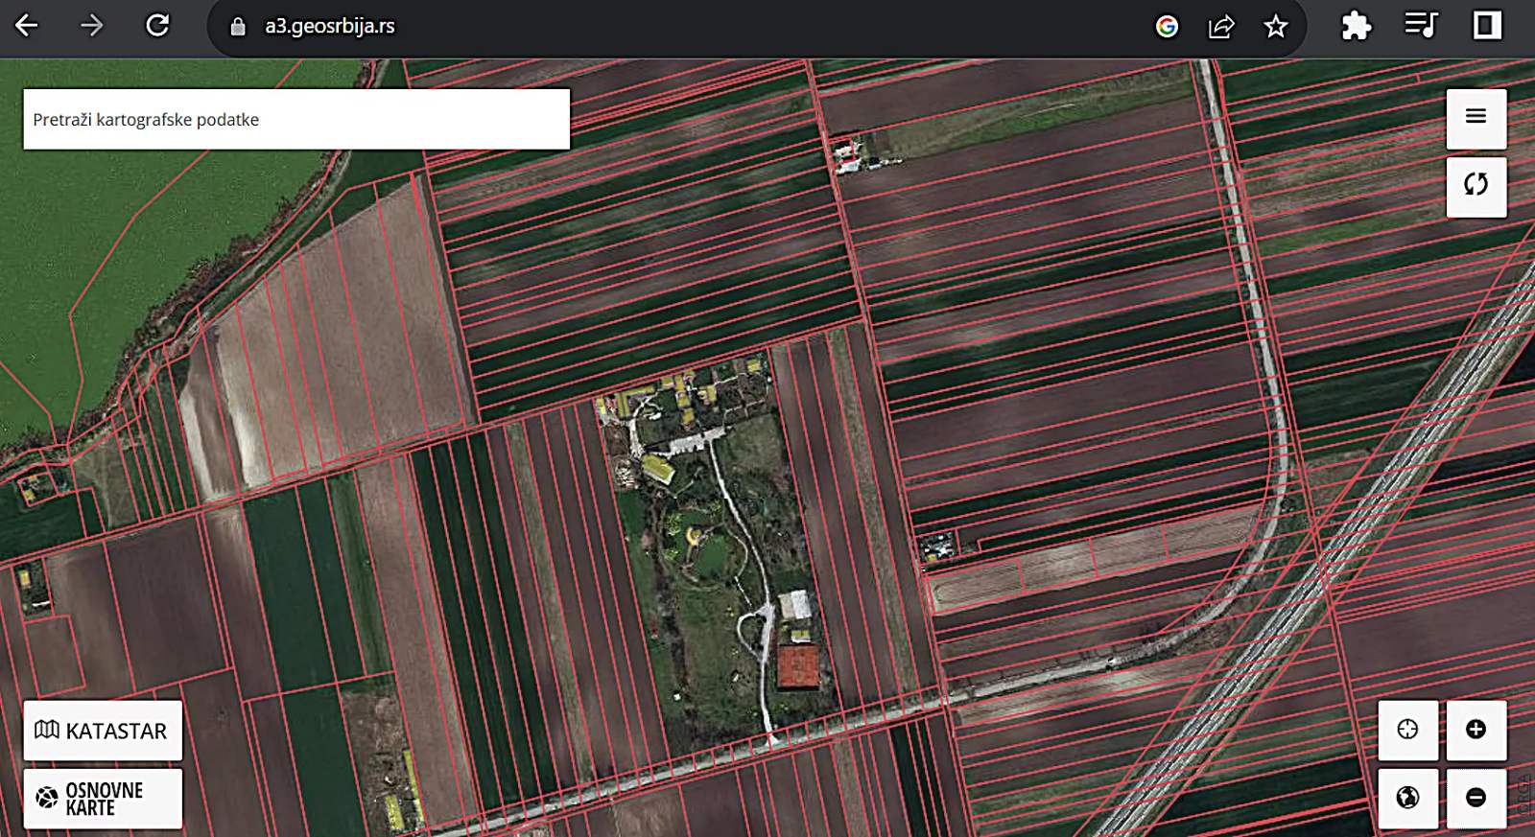The height and width of the screenshot is (837, 1535).
Task: Open the browser extensions puzzle icon
Action: click(x=1356, y=26)
